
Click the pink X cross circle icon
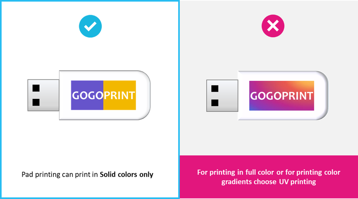coord(273,26)
